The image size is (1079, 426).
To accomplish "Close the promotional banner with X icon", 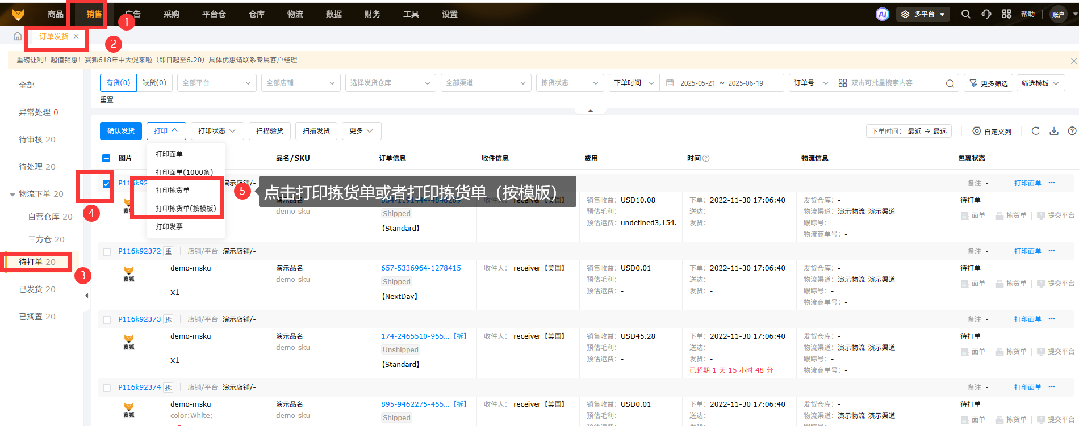I will point(1073,61).
